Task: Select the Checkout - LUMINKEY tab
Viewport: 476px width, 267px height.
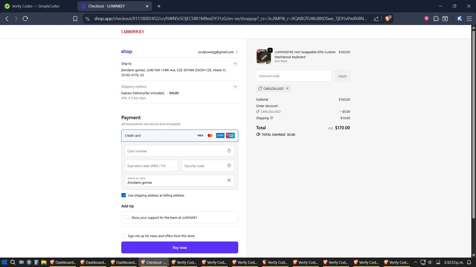Action: [115, 6]
